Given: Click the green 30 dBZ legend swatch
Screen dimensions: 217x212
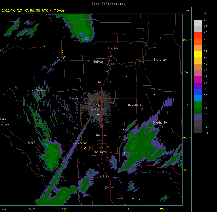Looking at the screenshot, I should [198, 105].
